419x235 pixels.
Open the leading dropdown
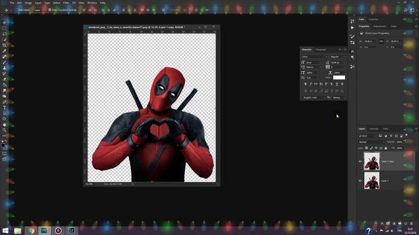tap(338, 63)
